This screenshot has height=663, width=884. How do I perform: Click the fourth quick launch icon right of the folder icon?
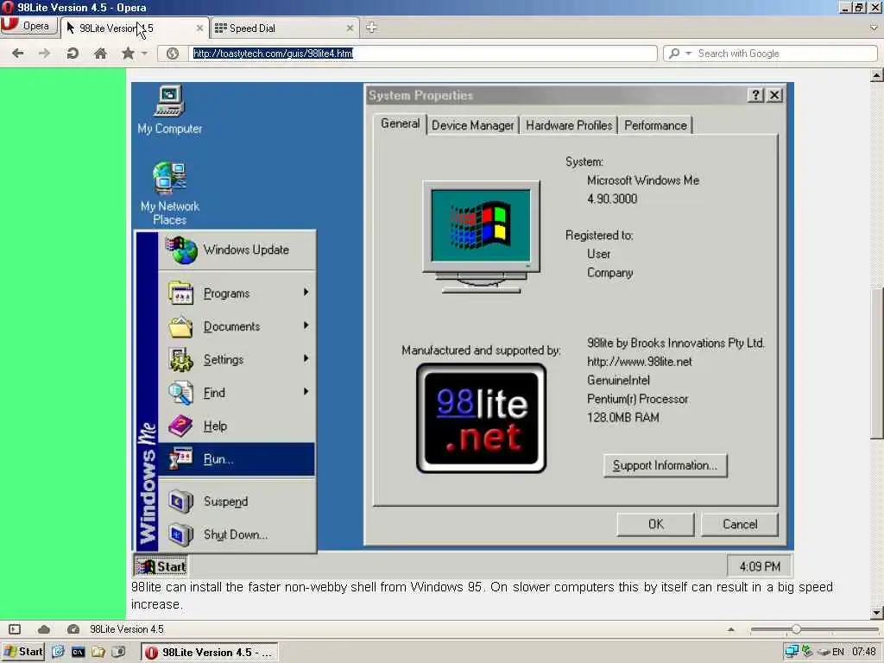click(118, 653)
